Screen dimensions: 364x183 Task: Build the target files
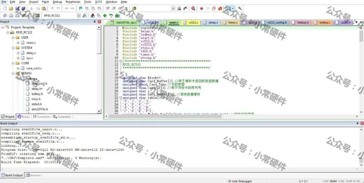pos(11,15)
